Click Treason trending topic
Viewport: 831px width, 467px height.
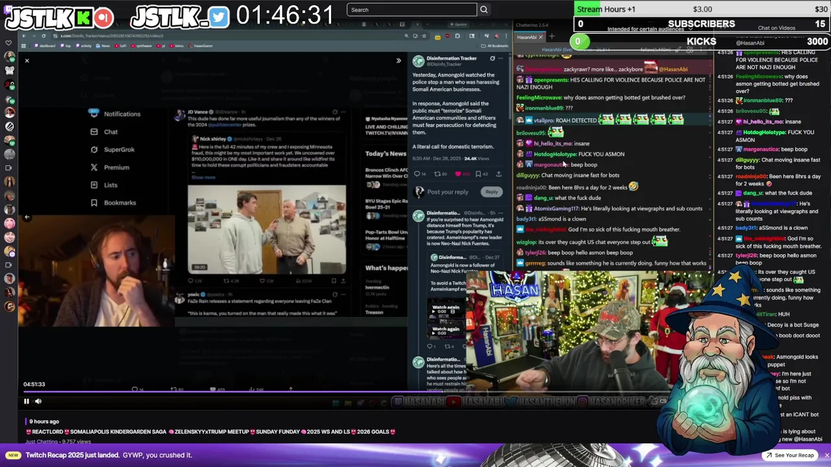(x=374, y=313)
